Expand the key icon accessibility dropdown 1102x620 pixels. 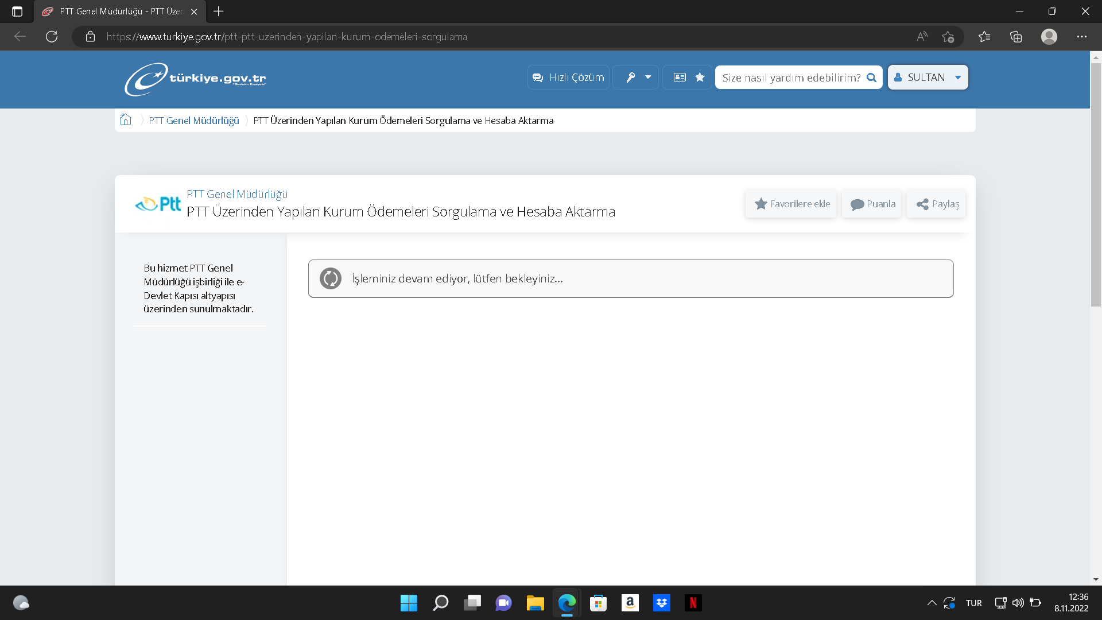[x=636, y=77]
